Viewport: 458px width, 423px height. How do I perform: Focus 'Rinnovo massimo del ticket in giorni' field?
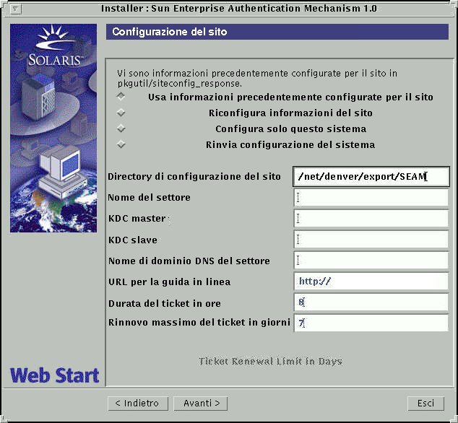371,323
